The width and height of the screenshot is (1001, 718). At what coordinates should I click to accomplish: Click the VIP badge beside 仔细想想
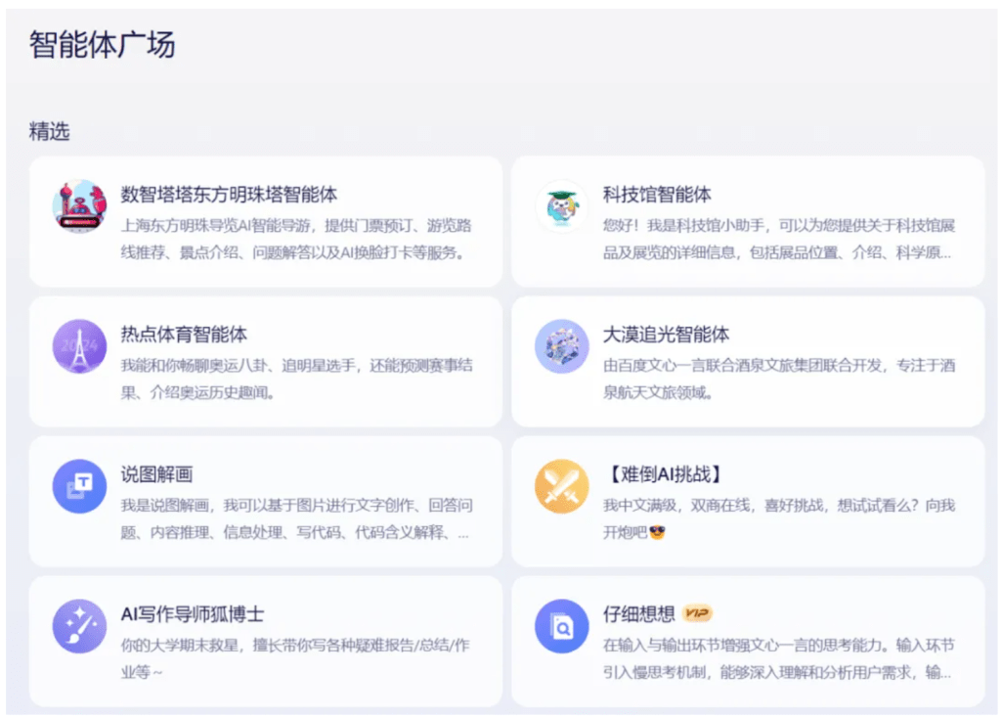(x=697, y=613)
